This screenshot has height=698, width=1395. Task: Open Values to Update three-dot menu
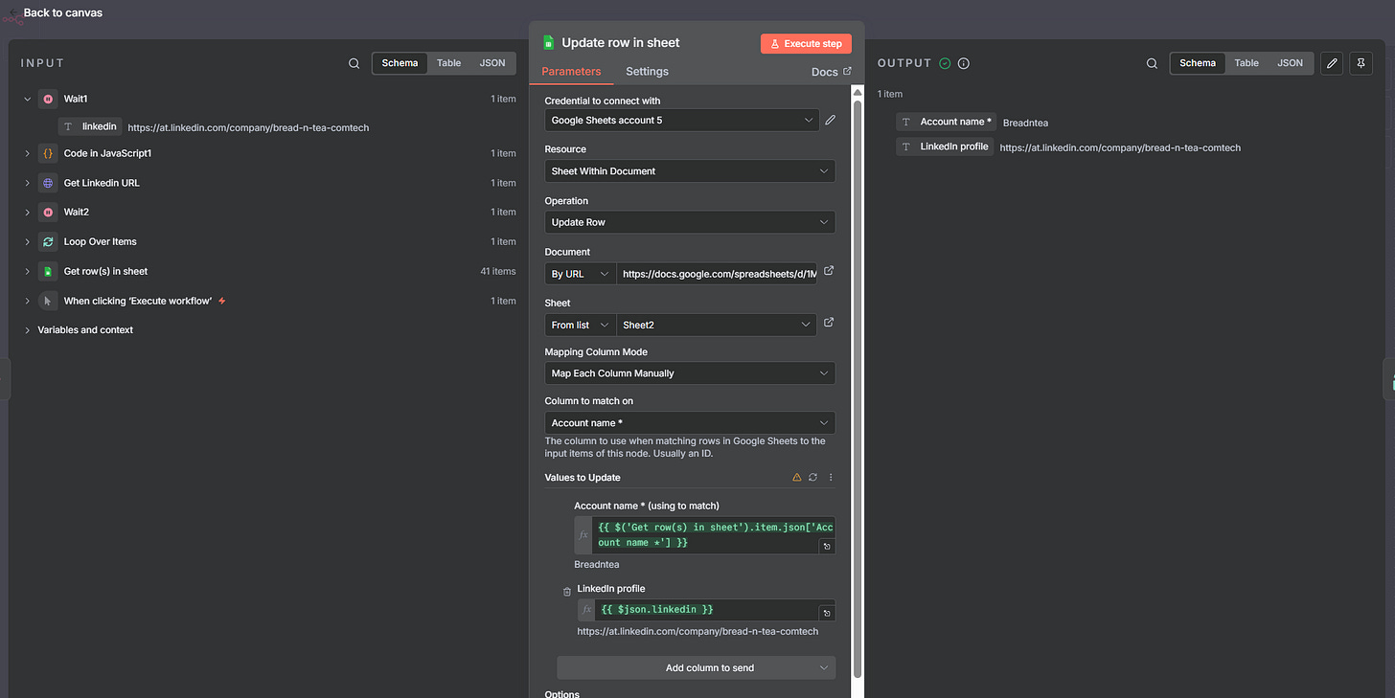pos(831,477)
